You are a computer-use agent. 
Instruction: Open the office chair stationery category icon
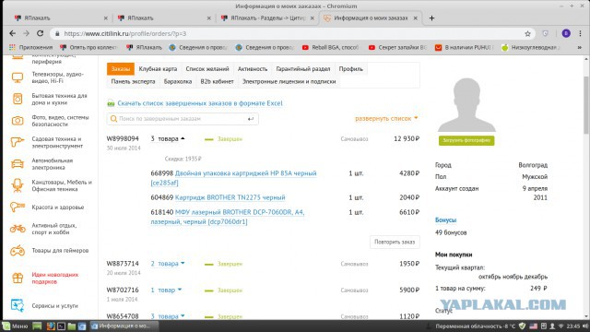(x=18, y=185)
